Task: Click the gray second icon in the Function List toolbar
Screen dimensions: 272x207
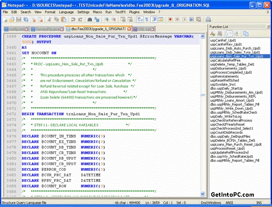Action: pyautogui.click(x=220, y=34)
